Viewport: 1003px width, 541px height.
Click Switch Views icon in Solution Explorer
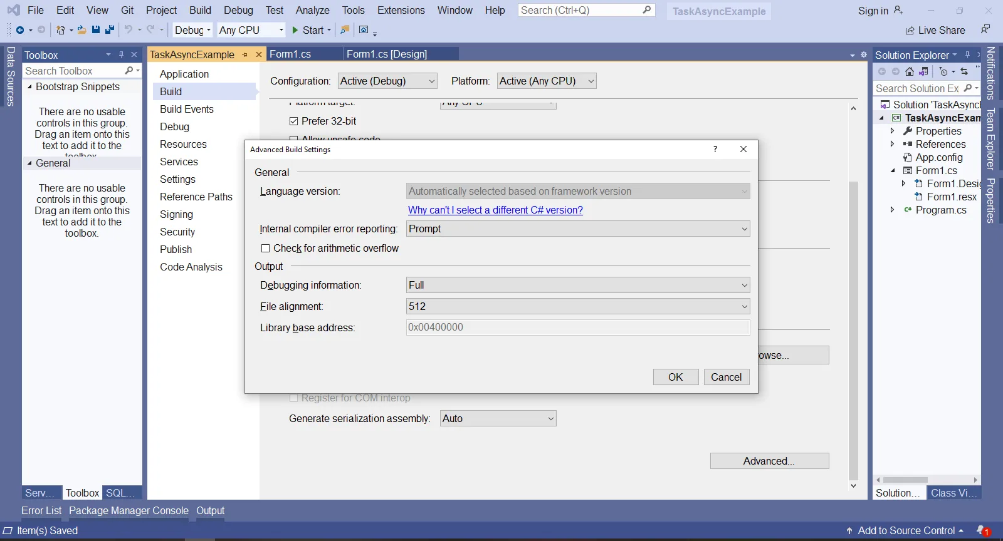click(x=923, y=71)
